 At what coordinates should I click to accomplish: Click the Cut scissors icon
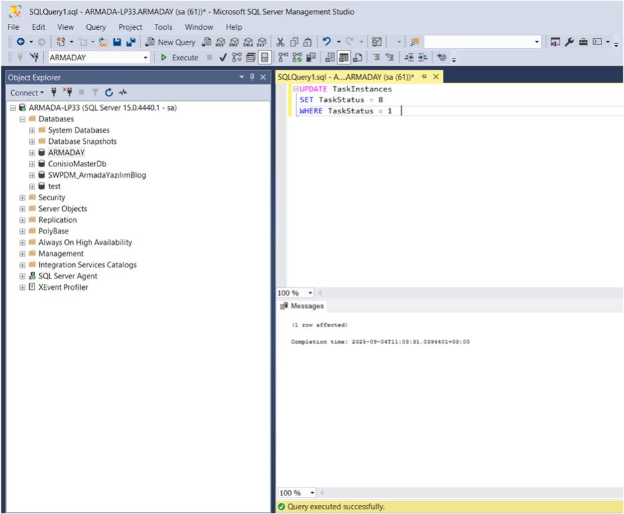(x=280, y=42)
